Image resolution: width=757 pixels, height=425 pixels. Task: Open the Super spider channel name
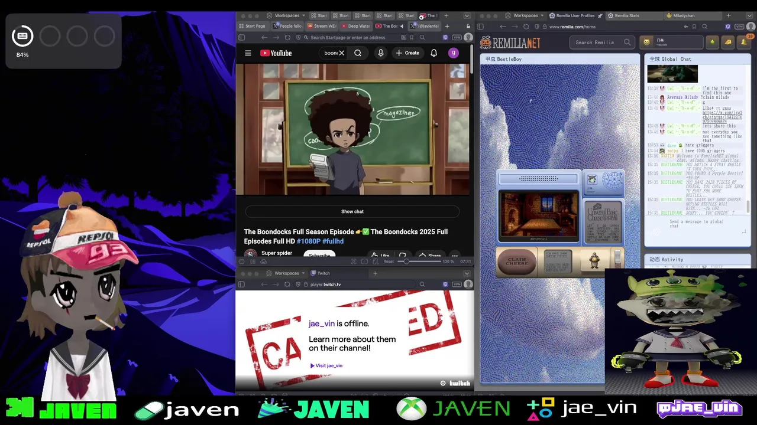[277, 253]
